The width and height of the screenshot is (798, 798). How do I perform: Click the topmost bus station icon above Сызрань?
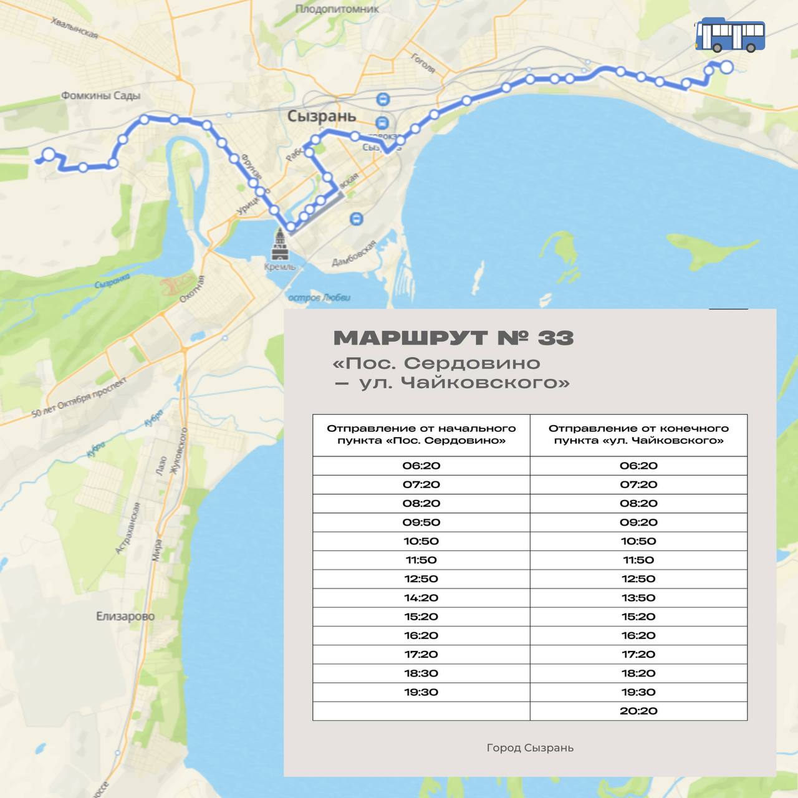[x=383, y=99]
